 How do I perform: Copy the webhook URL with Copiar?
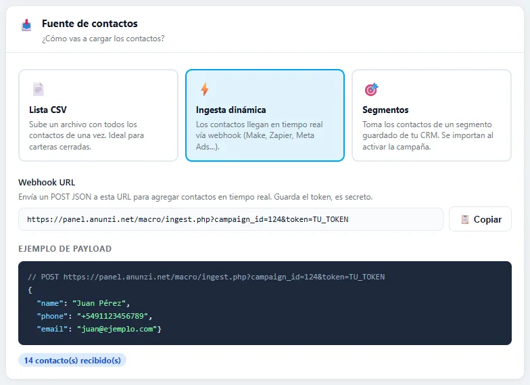(480, 219)
